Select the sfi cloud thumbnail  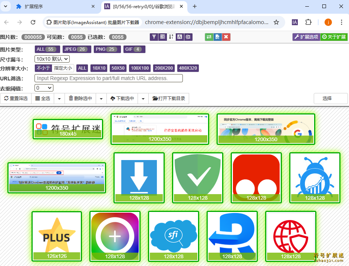coord(173,236)
